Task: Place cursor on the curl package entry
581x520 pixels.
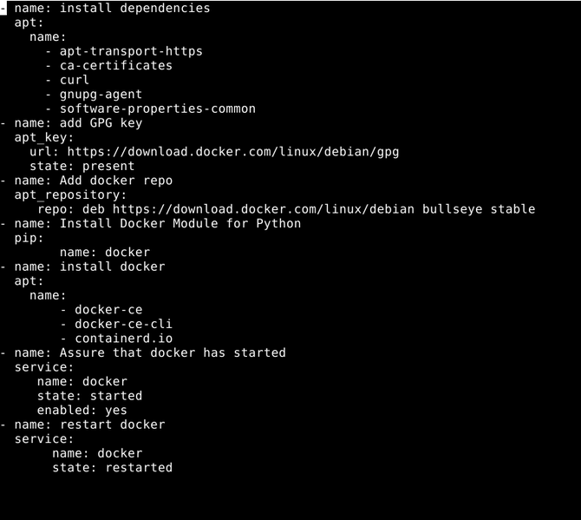Action: 75,80
